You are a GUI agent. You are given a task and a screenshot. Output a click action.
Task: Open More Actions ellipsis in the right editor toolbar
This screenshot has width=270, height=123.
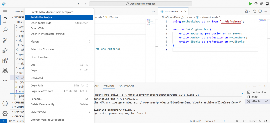(x=266, y=11)
